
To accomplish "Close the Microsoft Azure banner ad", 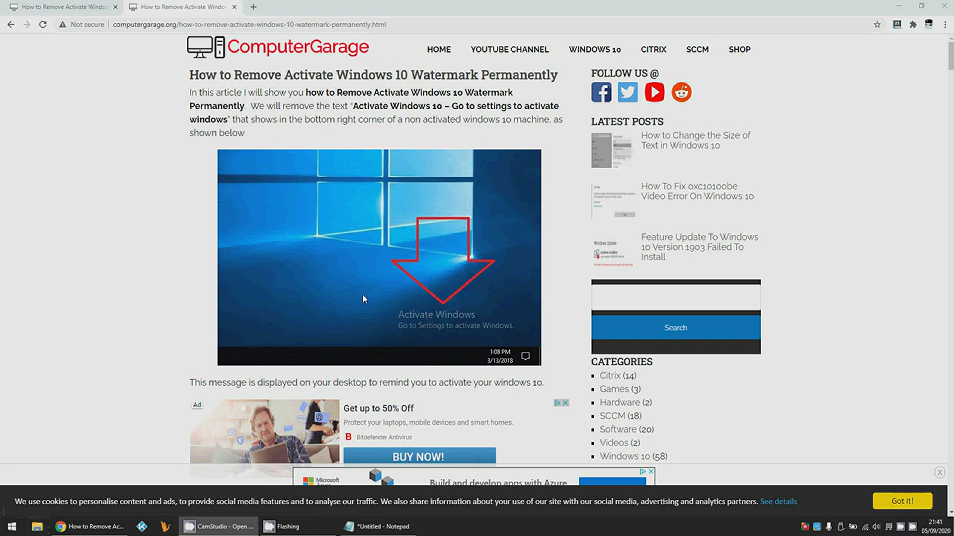I will point(651,471).
